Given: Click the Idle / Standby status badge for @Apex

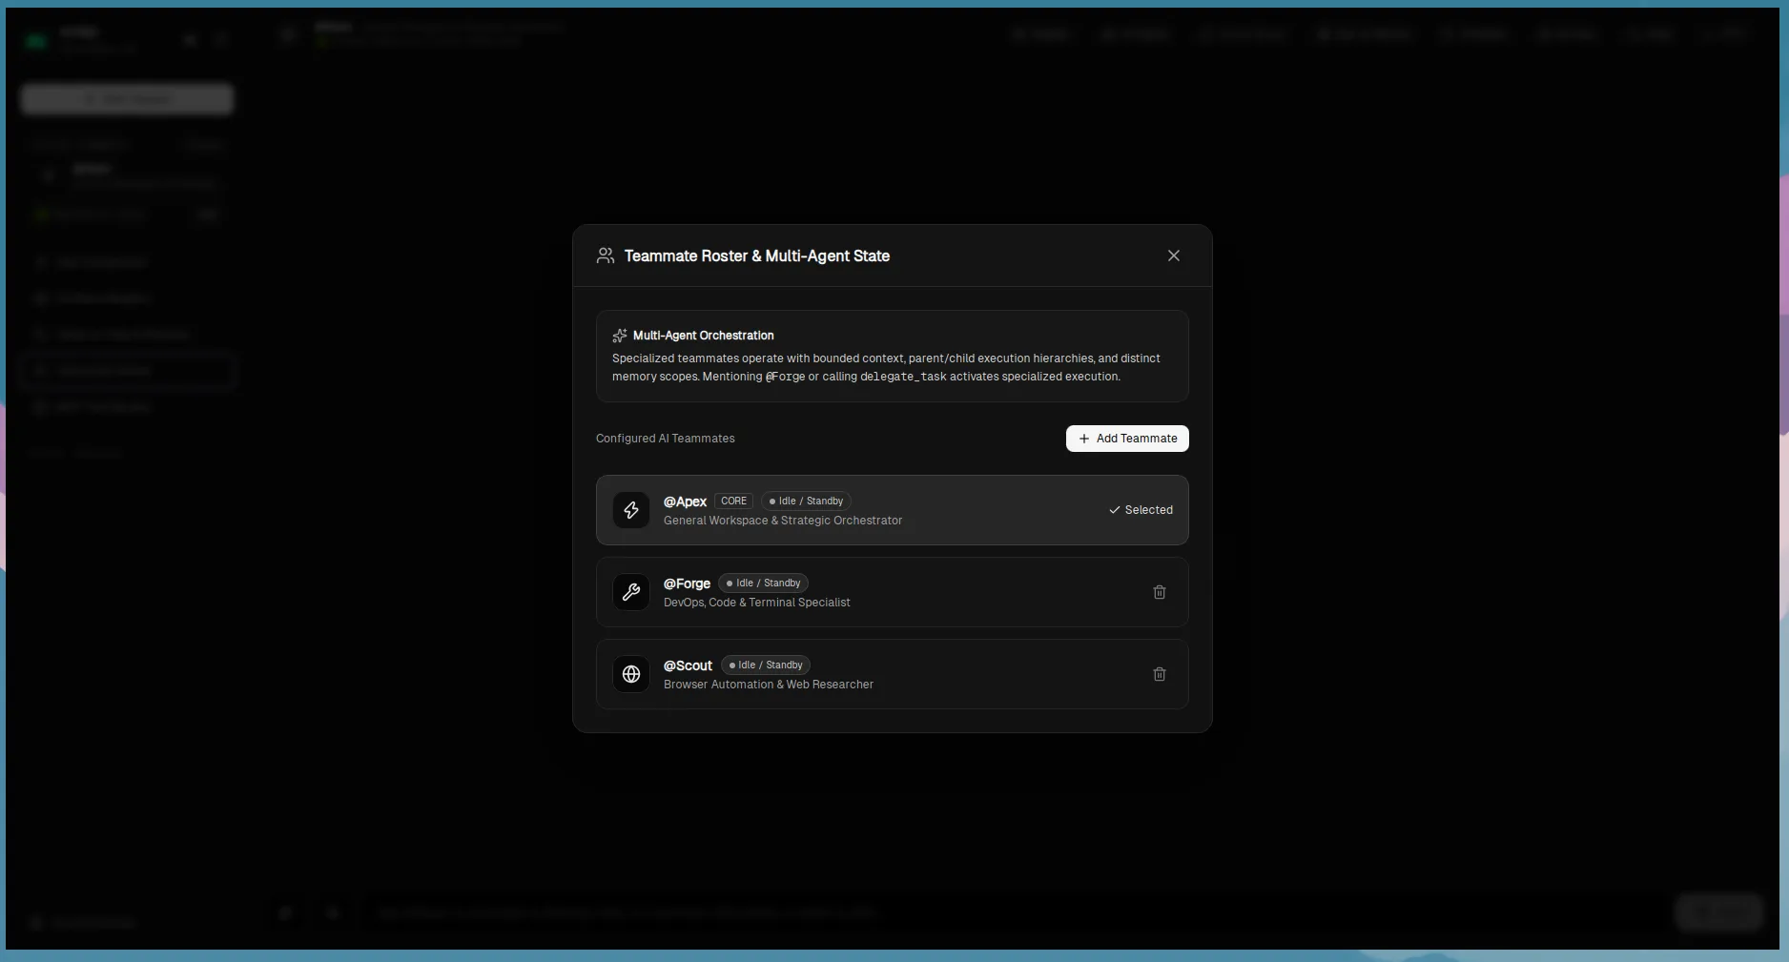Looking at the screenshot, I should (x=806, y=501).
